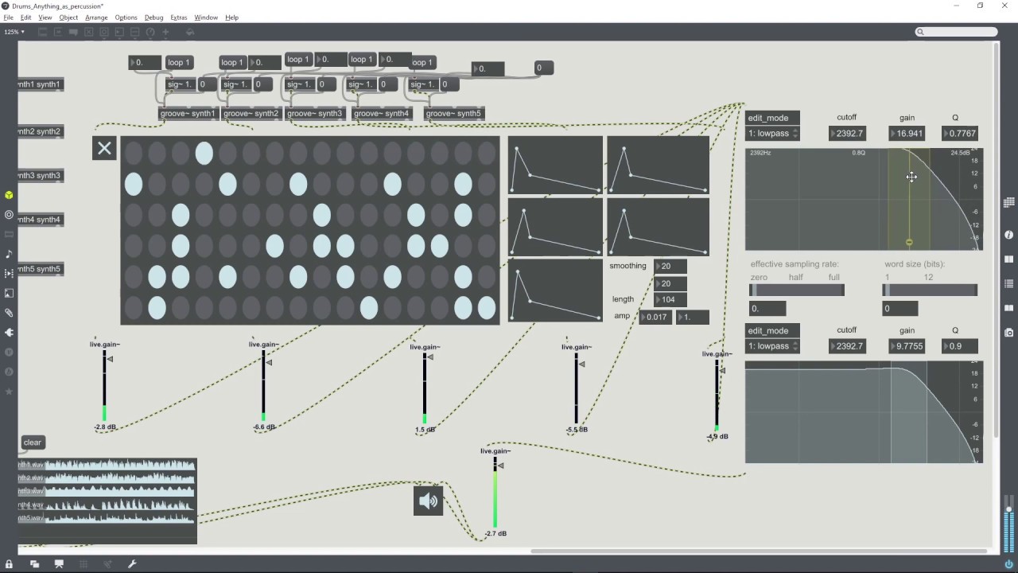Click the amp number box 0.017
Screen dimensions: 1018x573
655,317
